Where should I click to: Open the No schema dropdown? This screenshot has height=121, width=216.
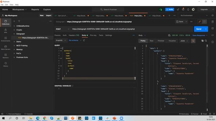click(75, 40)
